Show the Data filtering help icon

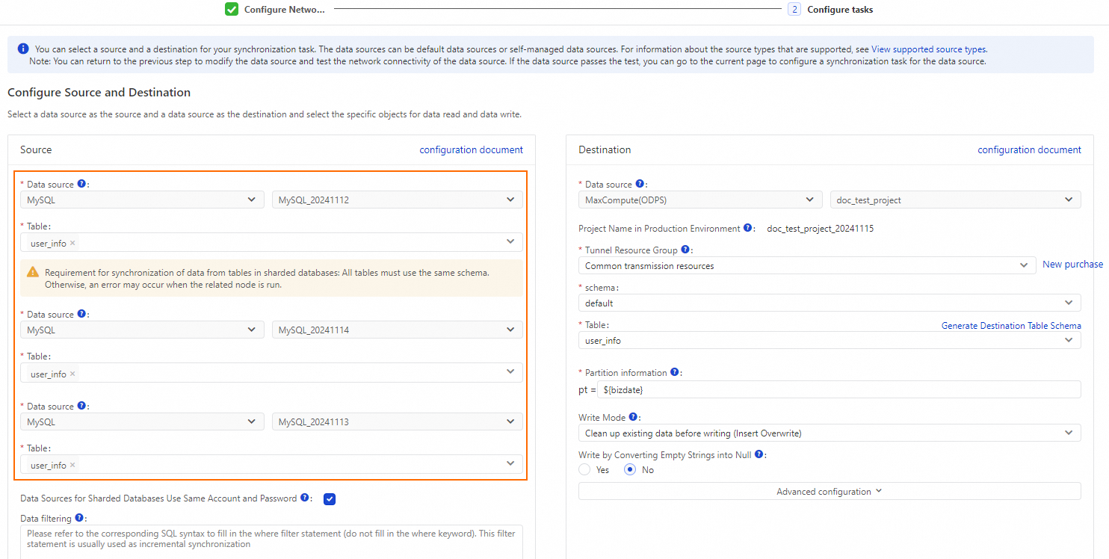[x=79, y=518]
